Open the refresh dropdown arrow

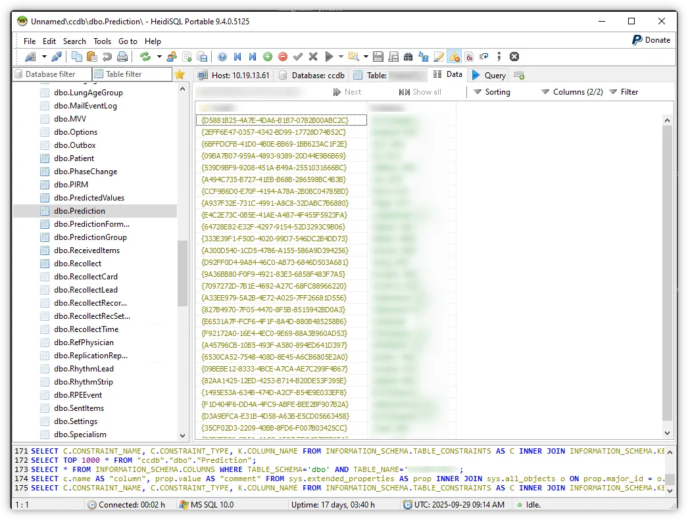[x=159, y=57]
